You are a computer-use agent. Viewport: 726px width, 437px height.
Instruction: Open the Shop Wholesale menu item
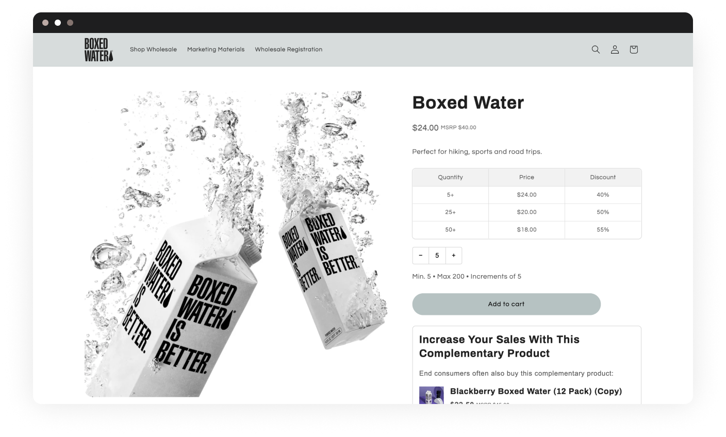(x=153, y=49)
